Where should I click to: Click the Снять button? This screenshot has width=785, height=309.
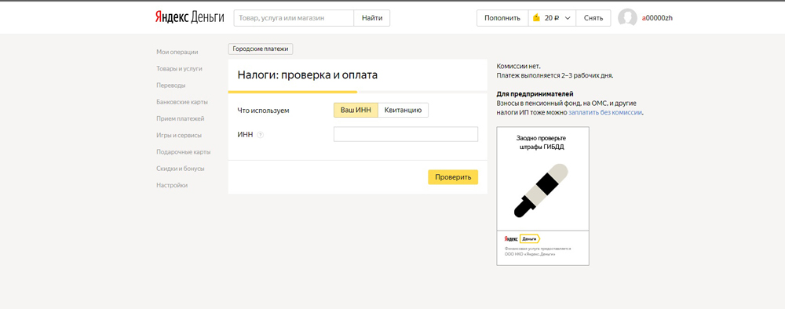tap(593, 18)
